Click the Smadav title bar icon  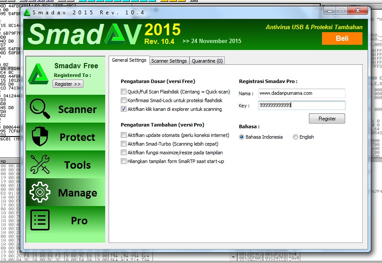pyautogui.click(x=27, y=13)
